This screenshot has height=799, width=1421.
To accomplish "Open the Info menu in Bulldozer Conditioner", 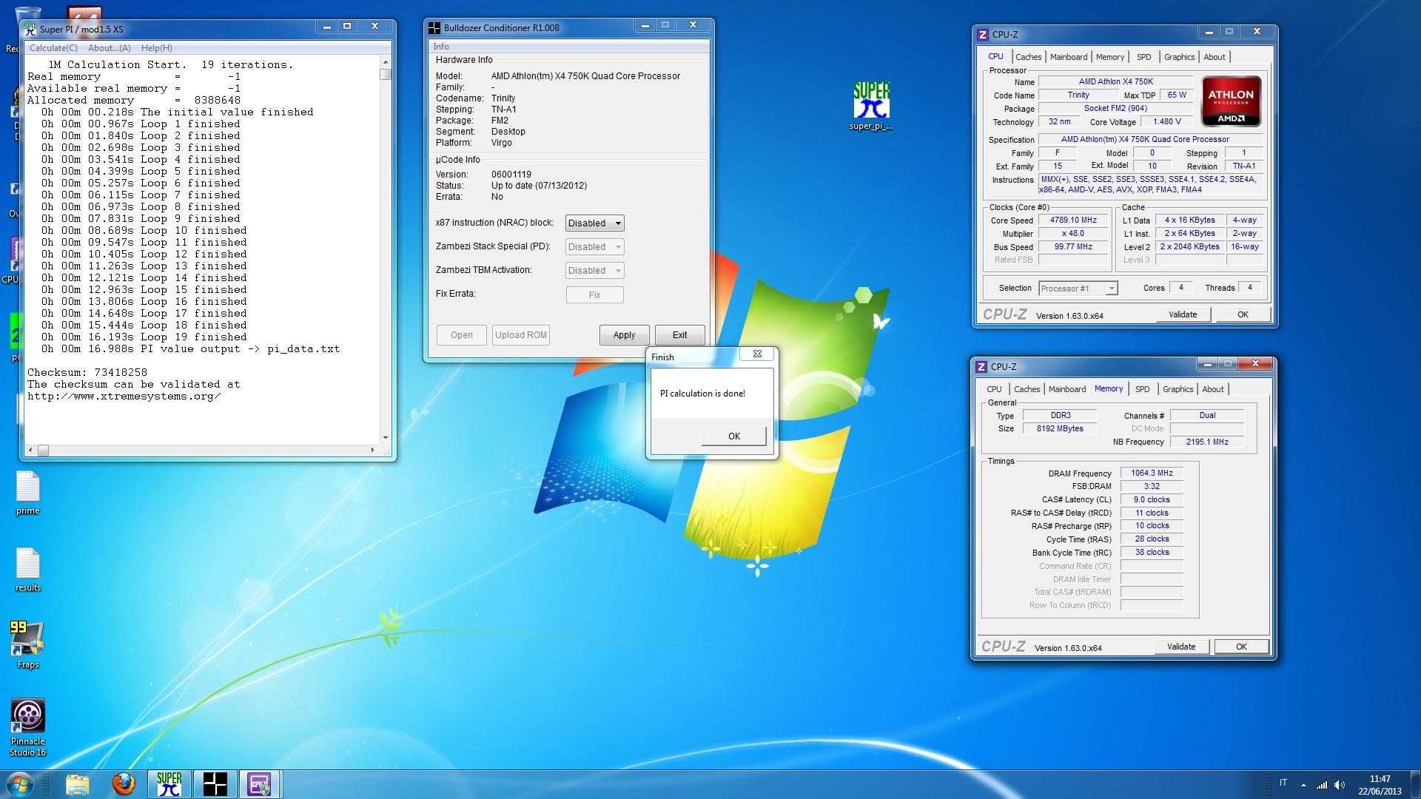I will tap(441, 47).
